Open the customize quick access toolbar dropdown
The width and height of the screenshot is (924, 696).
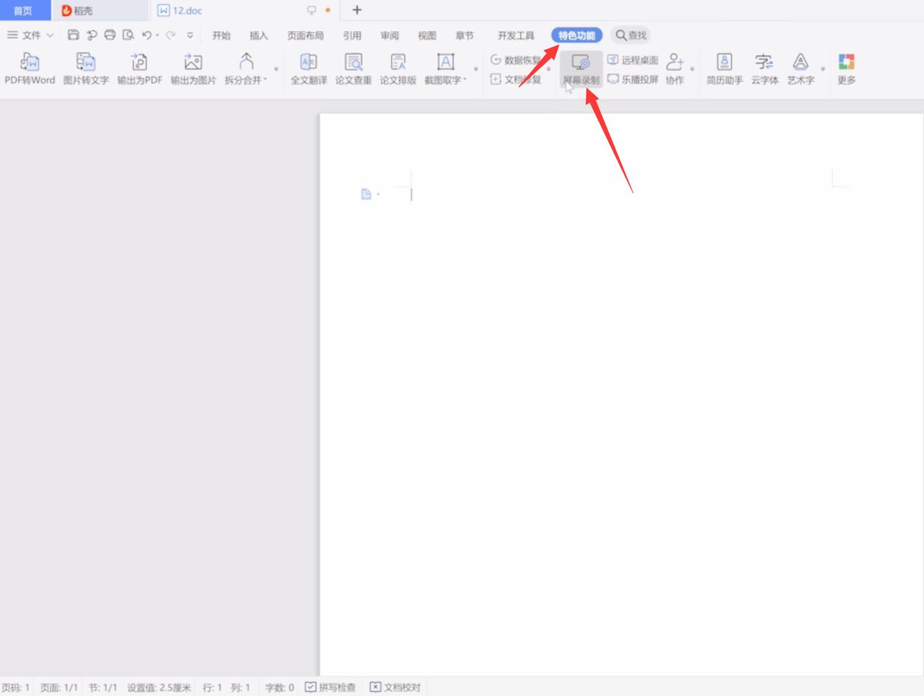(190, 35)
